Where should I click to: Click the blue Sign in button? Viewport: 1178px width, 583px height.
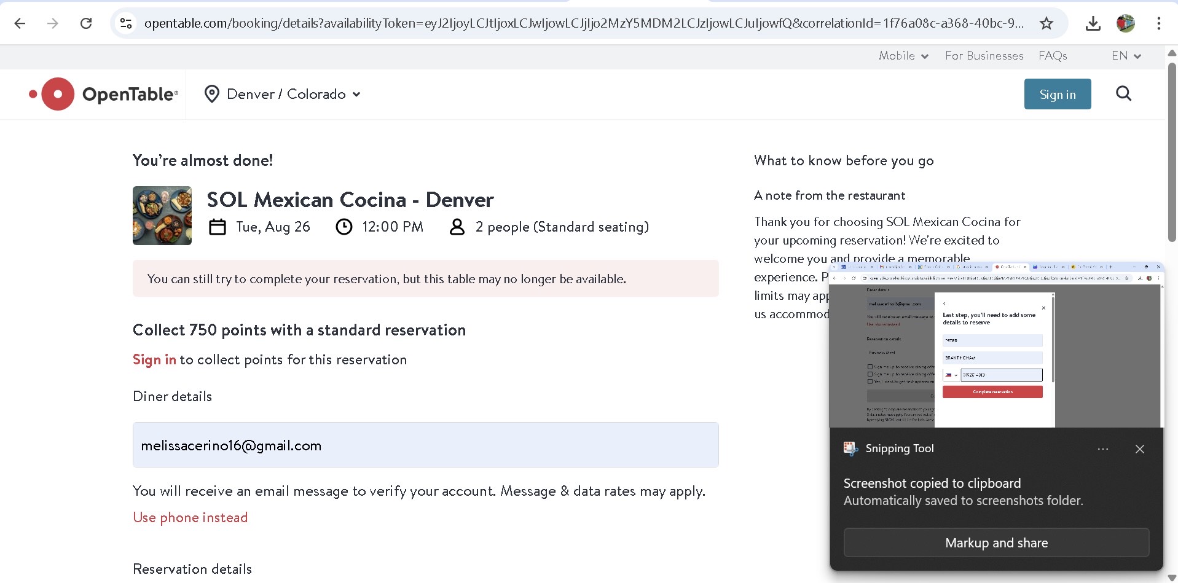(1058, 94)
